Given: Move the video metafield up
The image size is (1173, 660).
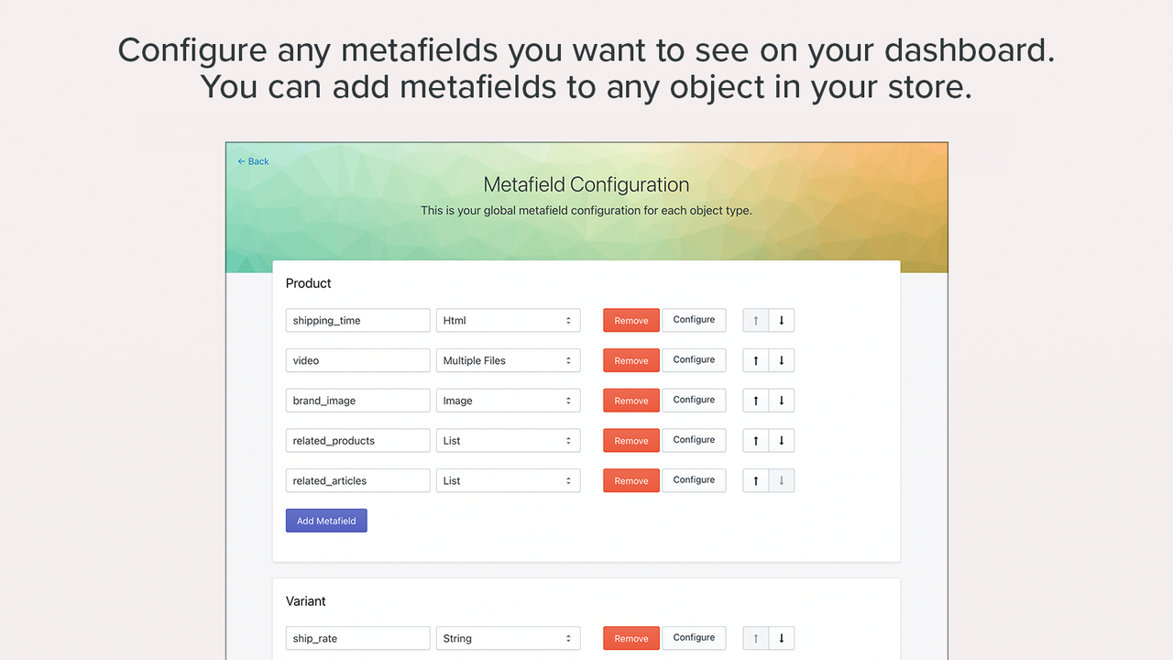Looking at the screenshot, I should [755, 360].
